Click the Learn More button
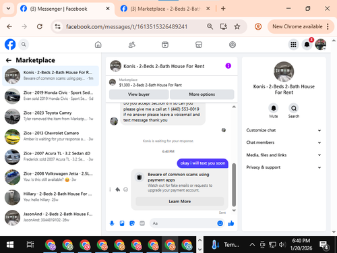 (x=180, y=202)
